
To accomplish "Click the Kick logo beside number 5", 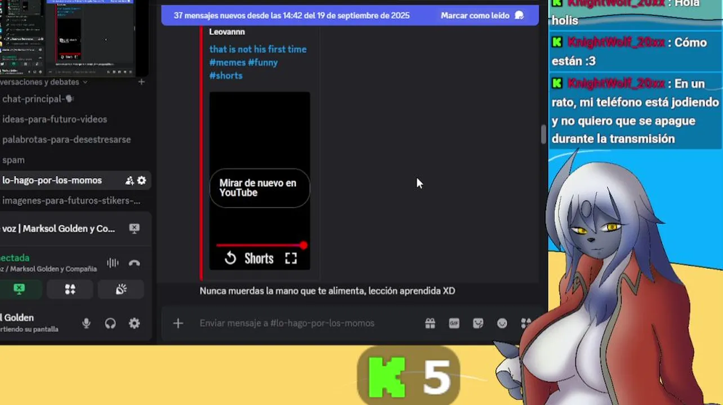I will click(387, 376).
